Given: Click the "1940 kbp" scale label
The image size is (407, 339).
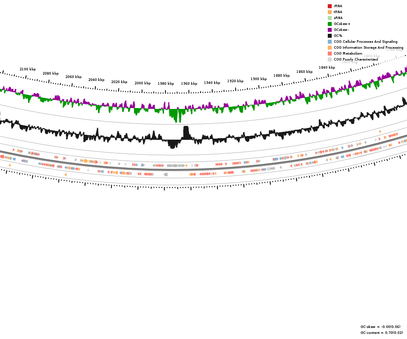Looking at the screenshot, I should [x=212, y=83].
